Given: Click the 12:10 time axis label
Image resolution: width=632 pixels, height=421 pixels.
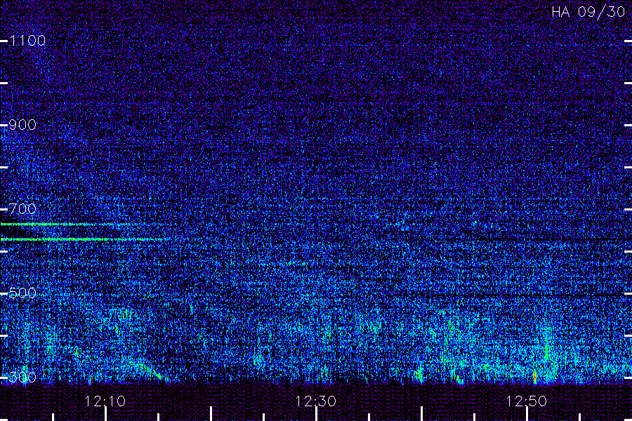Looking at the screenshot, I should (x=105, y=401).
